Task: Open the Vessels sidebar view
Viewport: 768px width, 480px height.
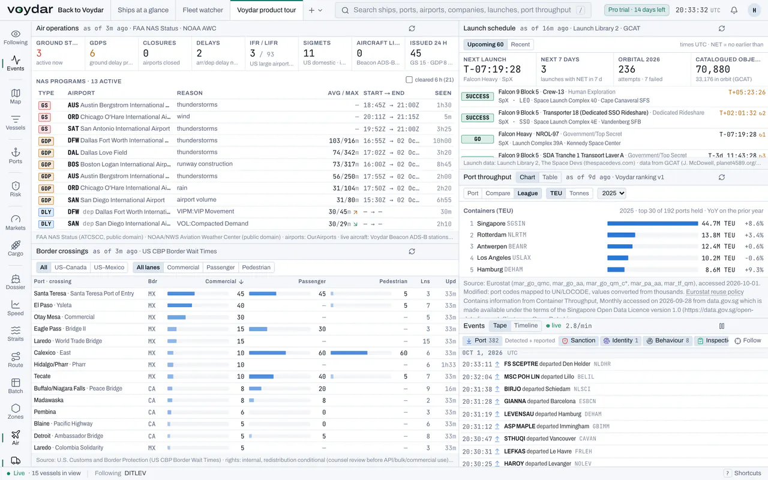Action: pyautogui.click(x=16, y=122)
